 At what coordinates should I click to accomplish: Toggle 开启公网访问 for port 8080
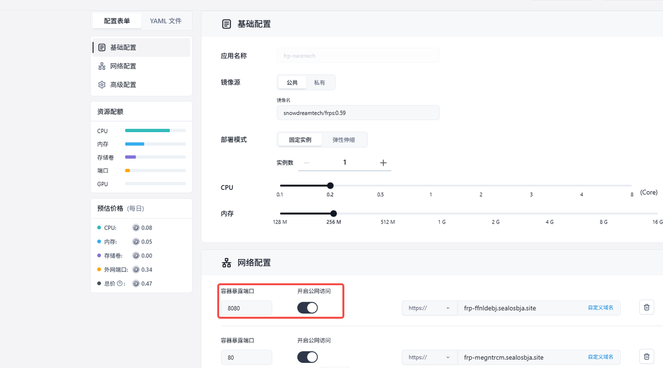(308, 308)
